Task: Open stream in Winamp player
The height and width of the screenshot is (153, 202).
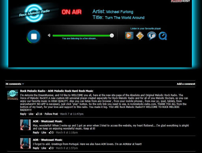Action: [140, 36]
